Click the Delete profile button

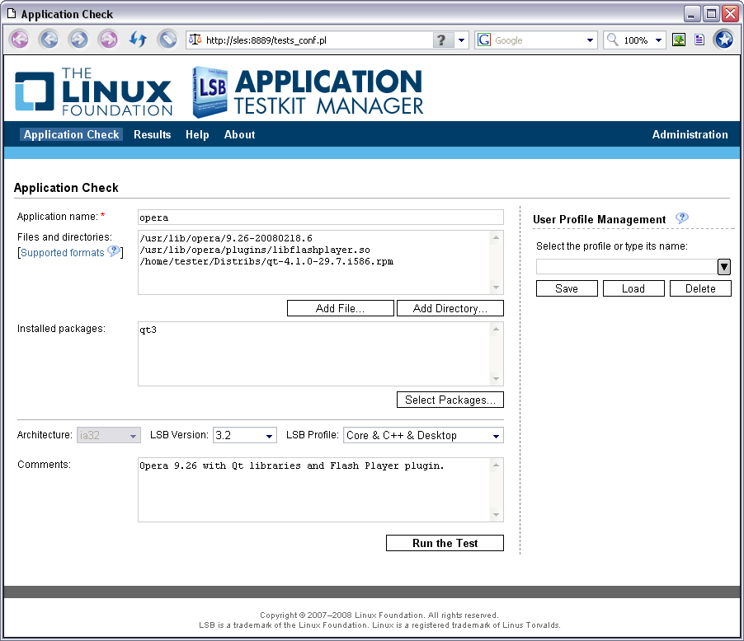tap(700, 288)
